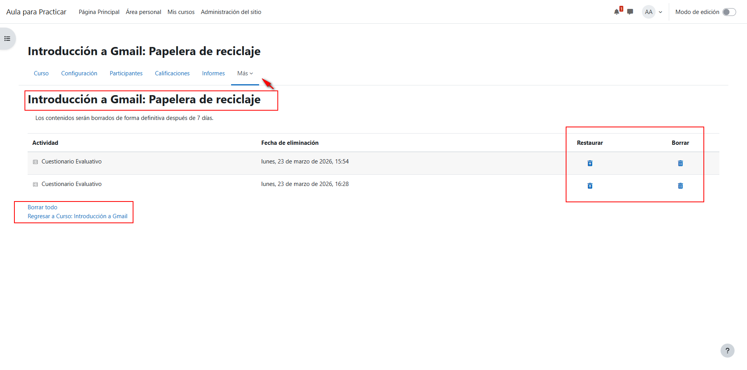Click the quiz icon beside the 16:28 Cuestionario

pyautogui.click(x=35, y=184)
